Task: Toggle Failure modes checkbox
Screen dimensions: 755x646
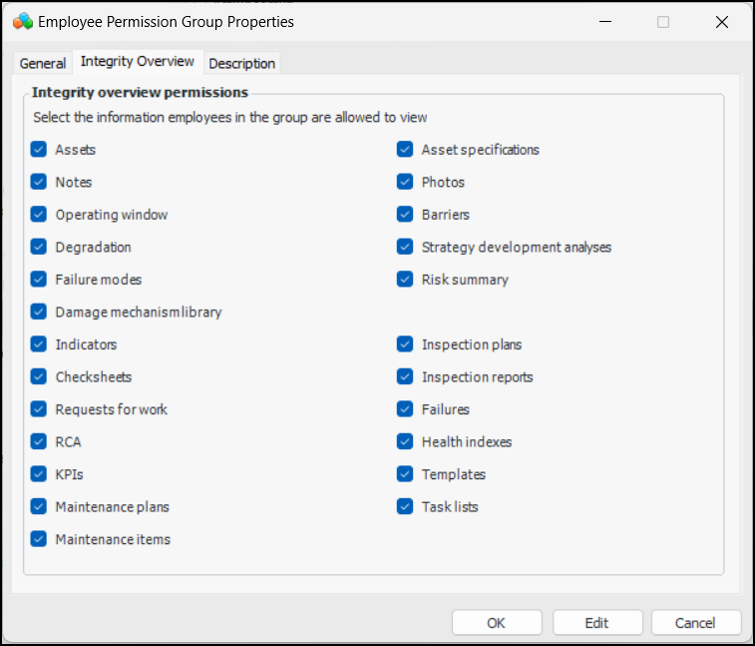Action: (x=39, y=280)
